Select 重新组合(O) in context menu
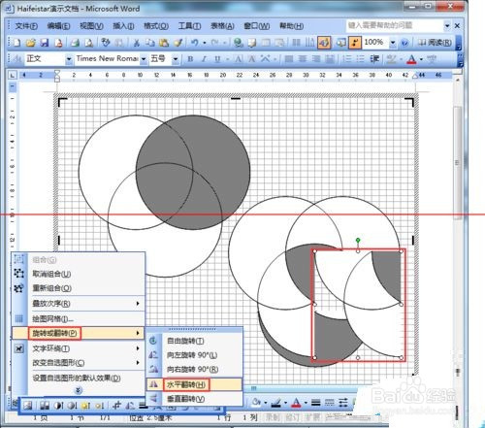Screen dimensions: 485x428 click(78, 288)
